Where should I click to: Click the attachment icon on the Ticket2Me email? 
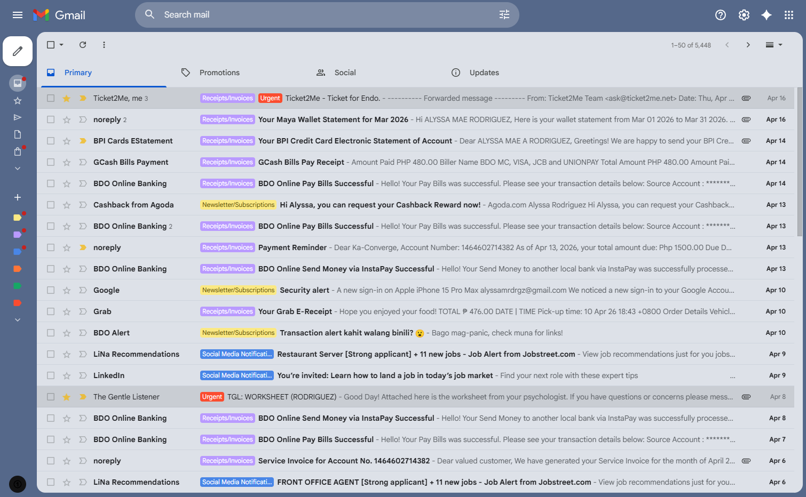[746, 98]
